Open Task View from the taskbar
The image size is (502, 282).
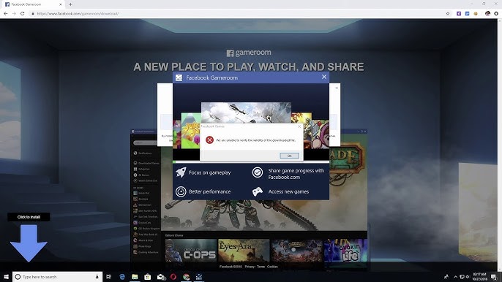tap(108, 277)
